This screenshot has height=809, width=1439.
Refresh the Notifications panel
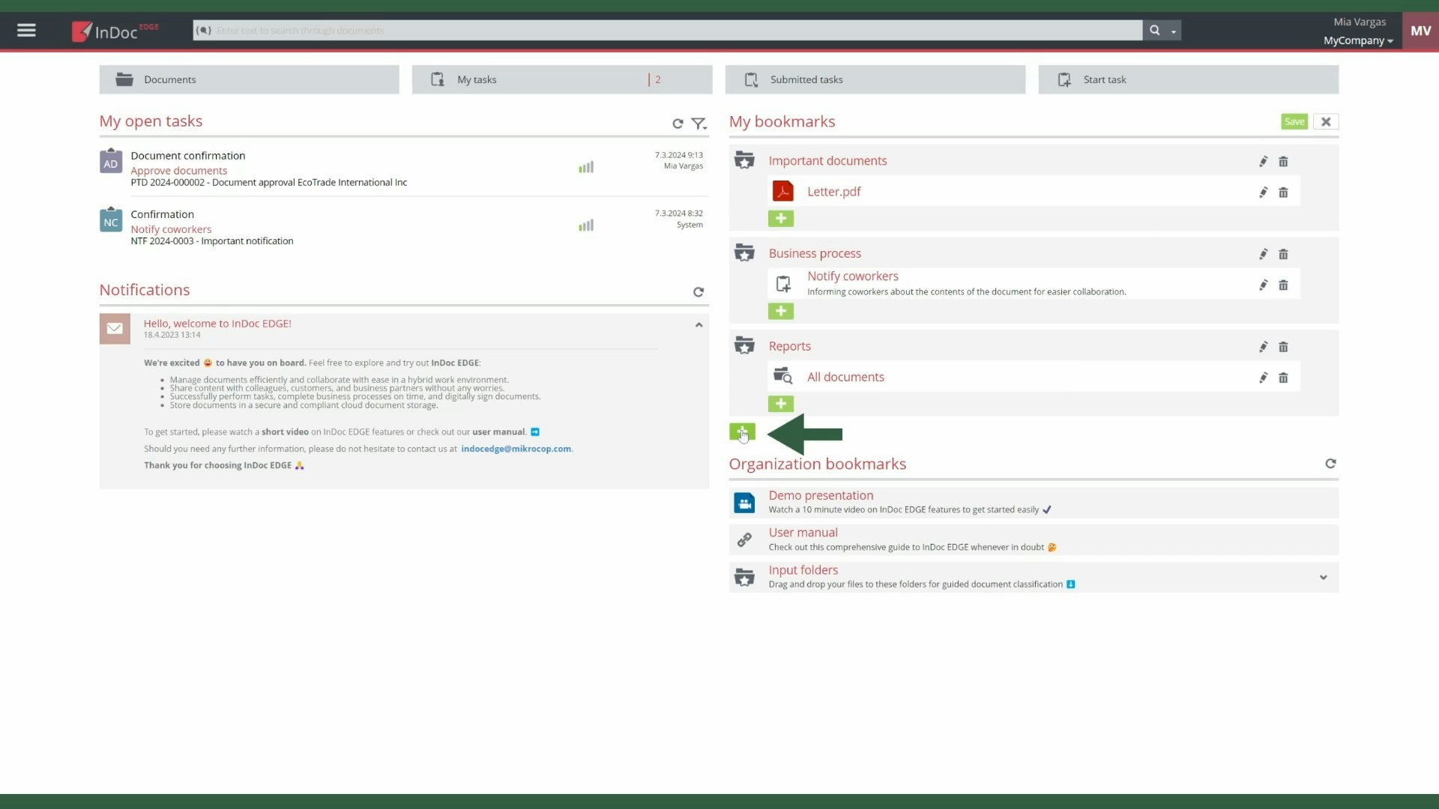pos(699,292)
